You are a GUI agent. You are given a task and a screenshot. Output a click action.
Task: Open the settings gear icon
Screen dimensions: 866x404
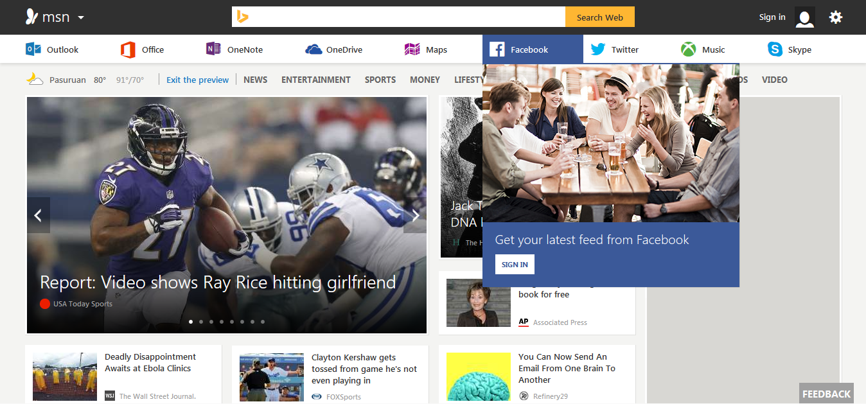coord(835,17)
